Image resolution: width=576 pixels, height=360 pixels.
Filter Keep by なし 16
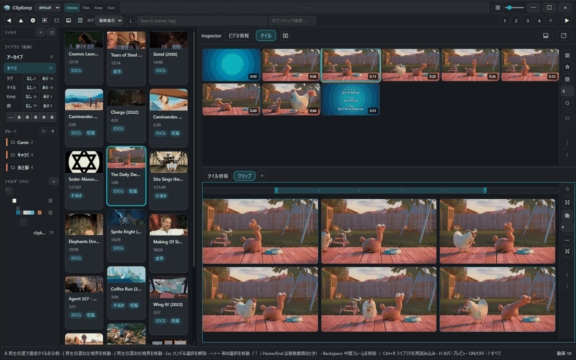pos(31,96)
